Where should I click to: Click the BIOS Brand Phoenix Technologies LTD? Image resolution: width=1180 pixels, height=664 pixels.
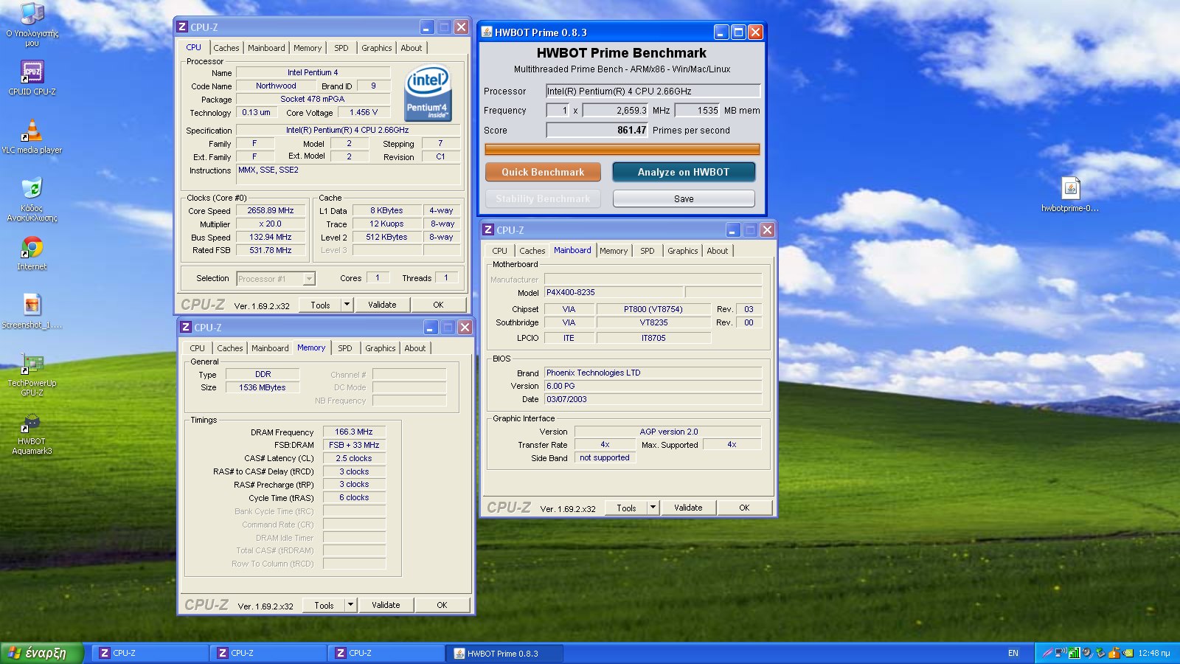(x=653, y=373)
